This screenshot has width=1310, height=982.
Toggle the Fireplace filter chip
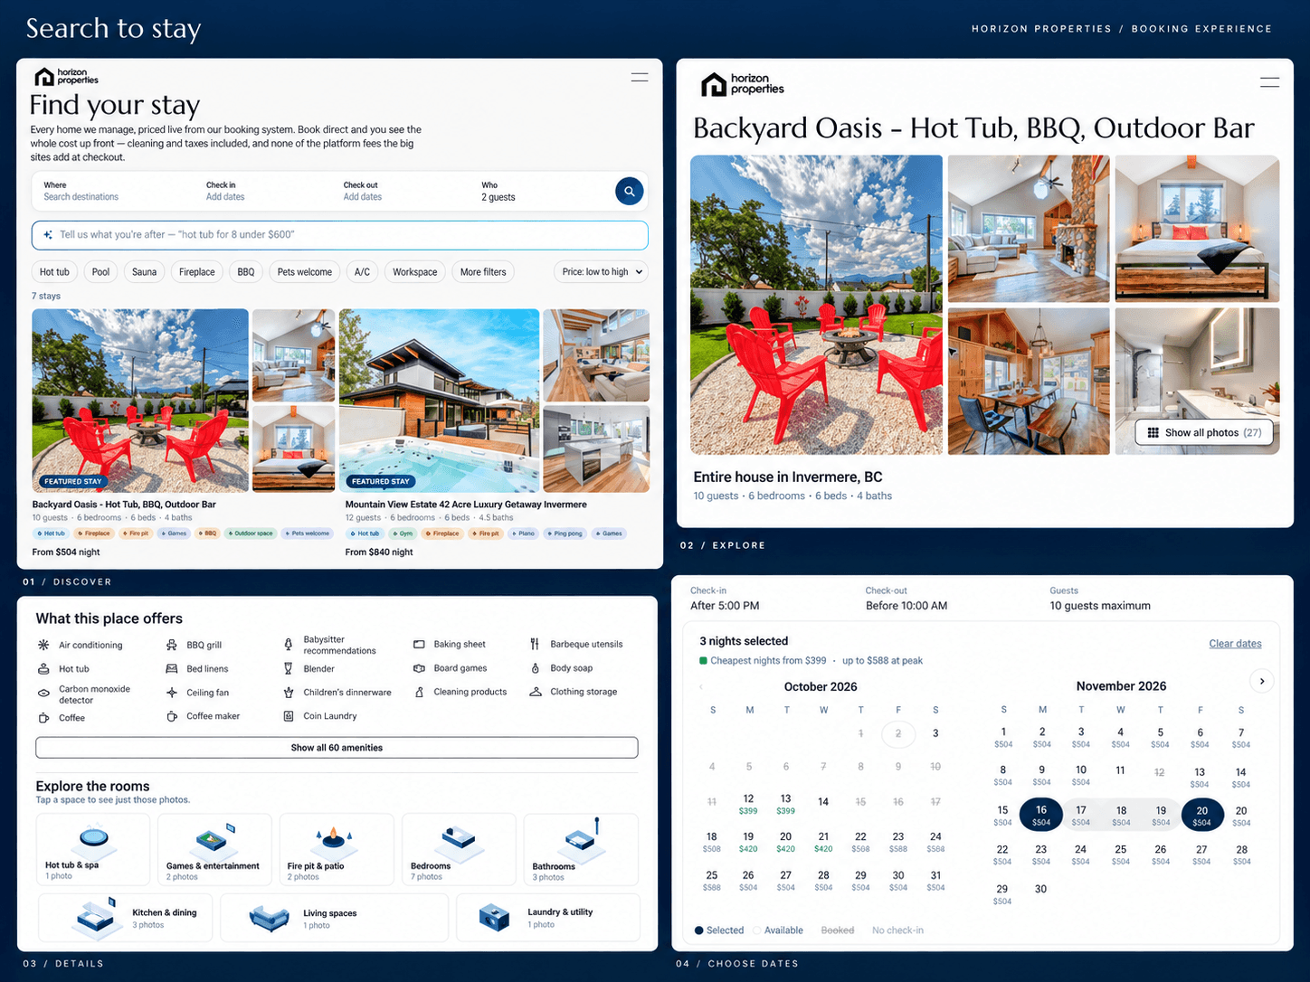[x=196, y=272]
